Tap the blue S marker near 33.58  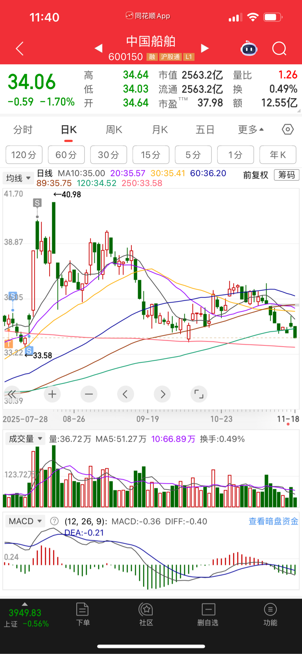[x=29, y=351]
